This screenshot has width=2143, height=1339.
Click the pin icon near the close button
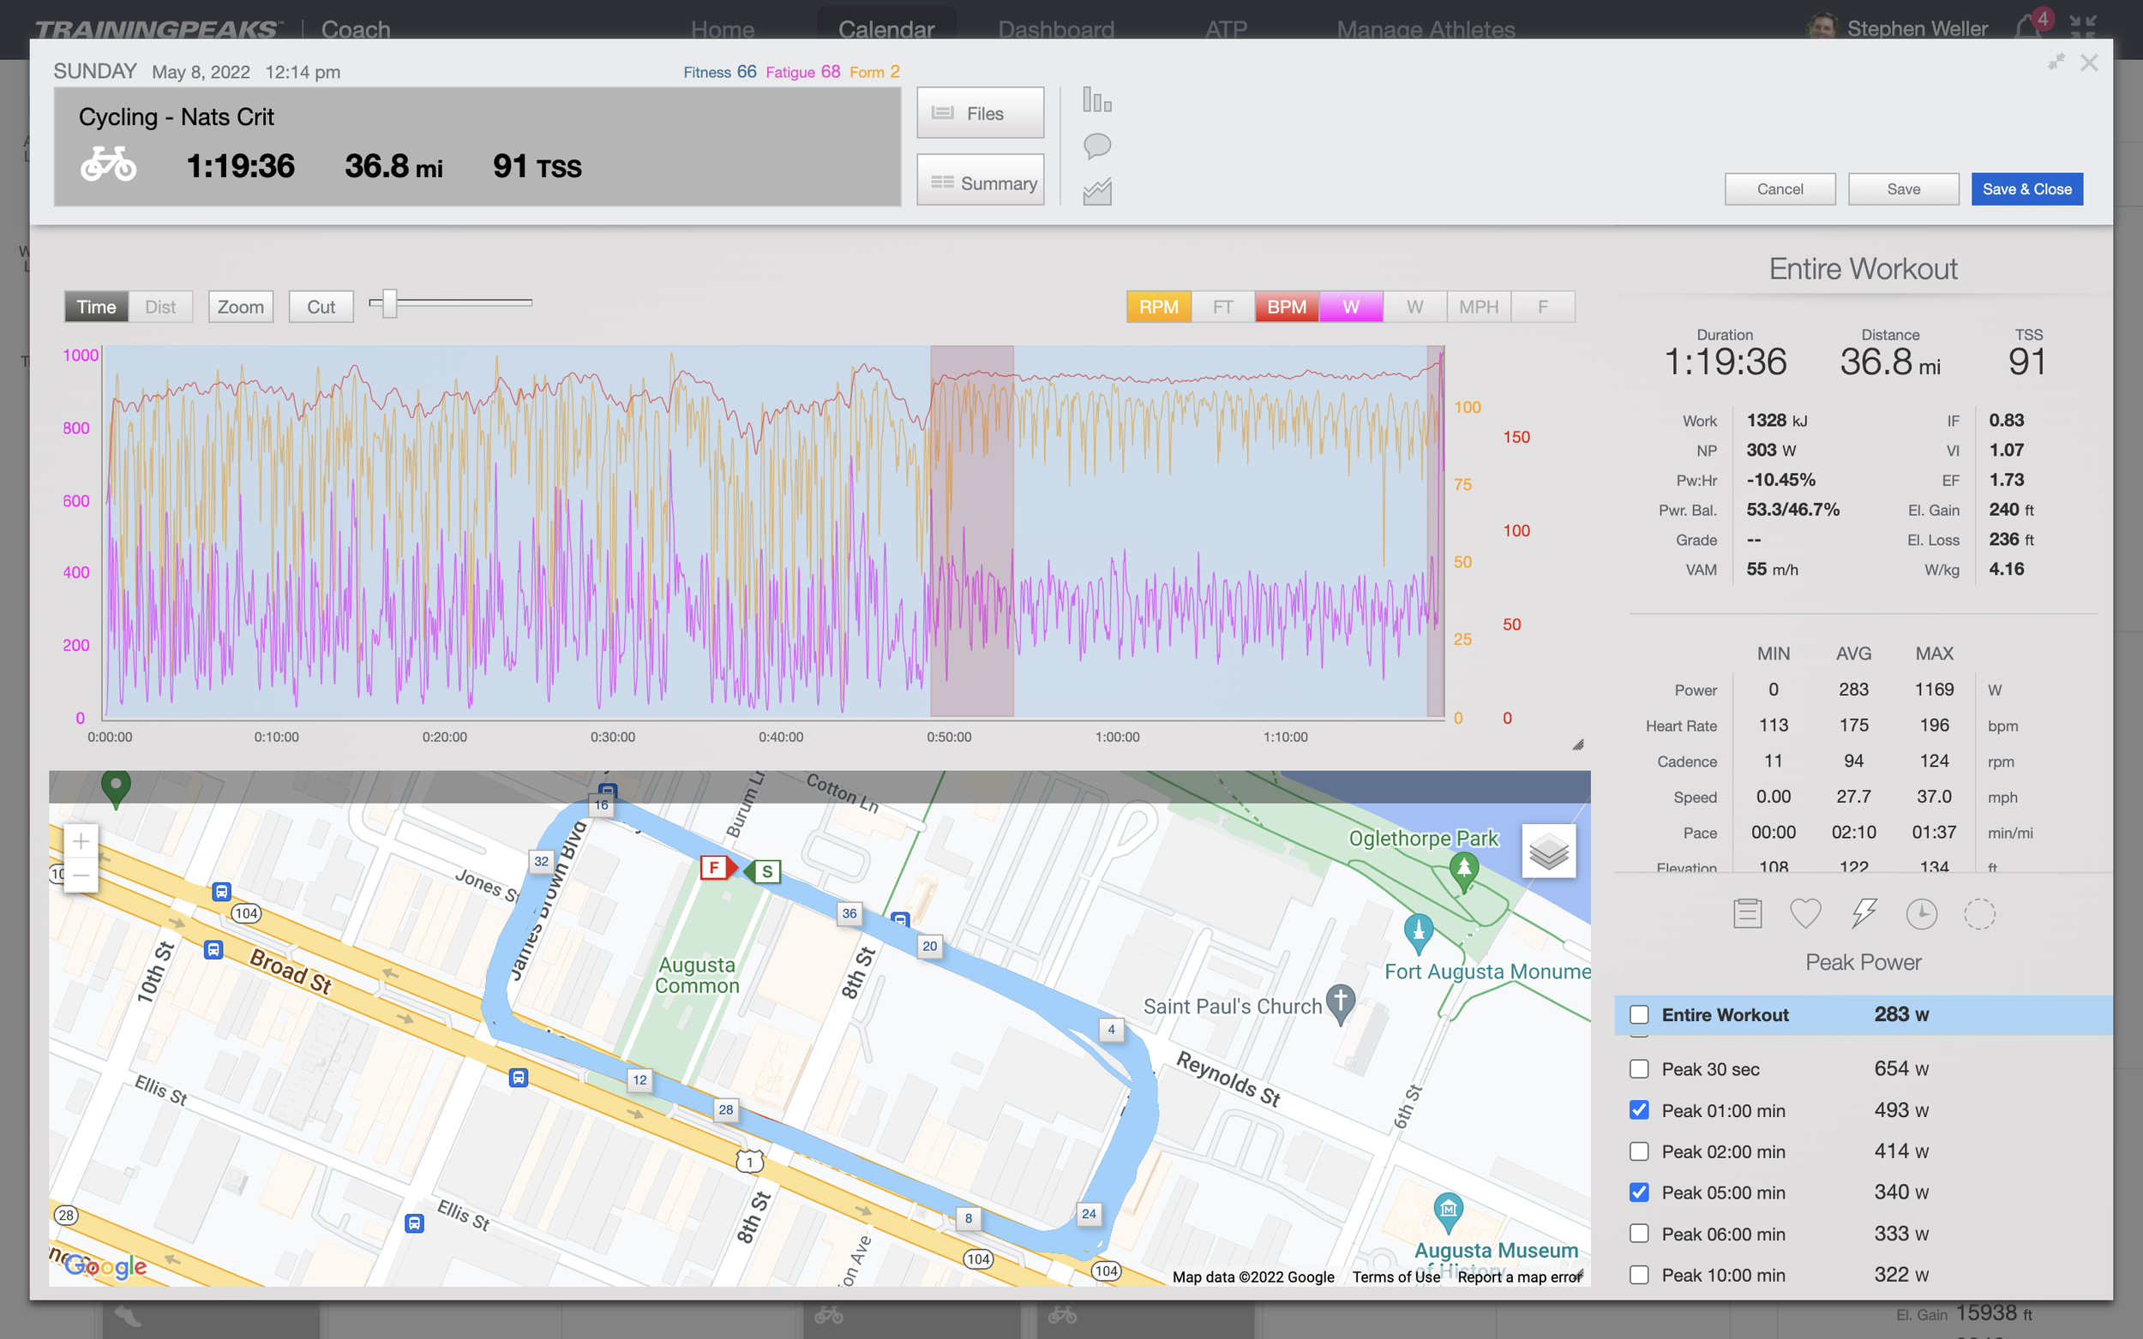tap(2056, 61)
